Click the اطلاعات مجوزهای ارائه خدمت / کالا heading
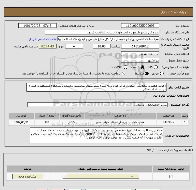Image resolution: width=196 pixels, height=190 pixels. pyautogui.click(x=170, y=150)
